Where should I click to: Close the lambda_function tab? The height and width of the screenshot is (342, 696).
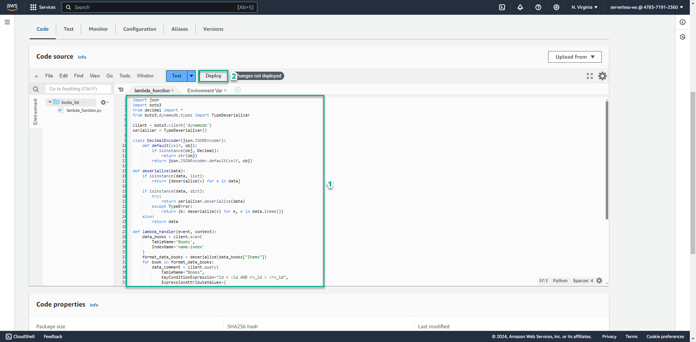[173, 90]
